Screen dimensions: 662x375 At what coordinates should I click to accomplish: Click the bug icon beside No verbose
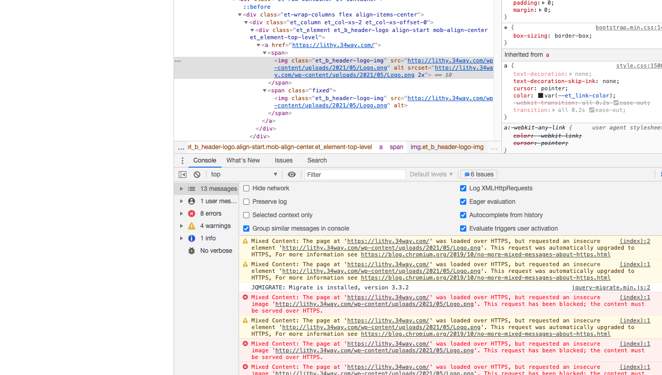[x=192, y=251]
